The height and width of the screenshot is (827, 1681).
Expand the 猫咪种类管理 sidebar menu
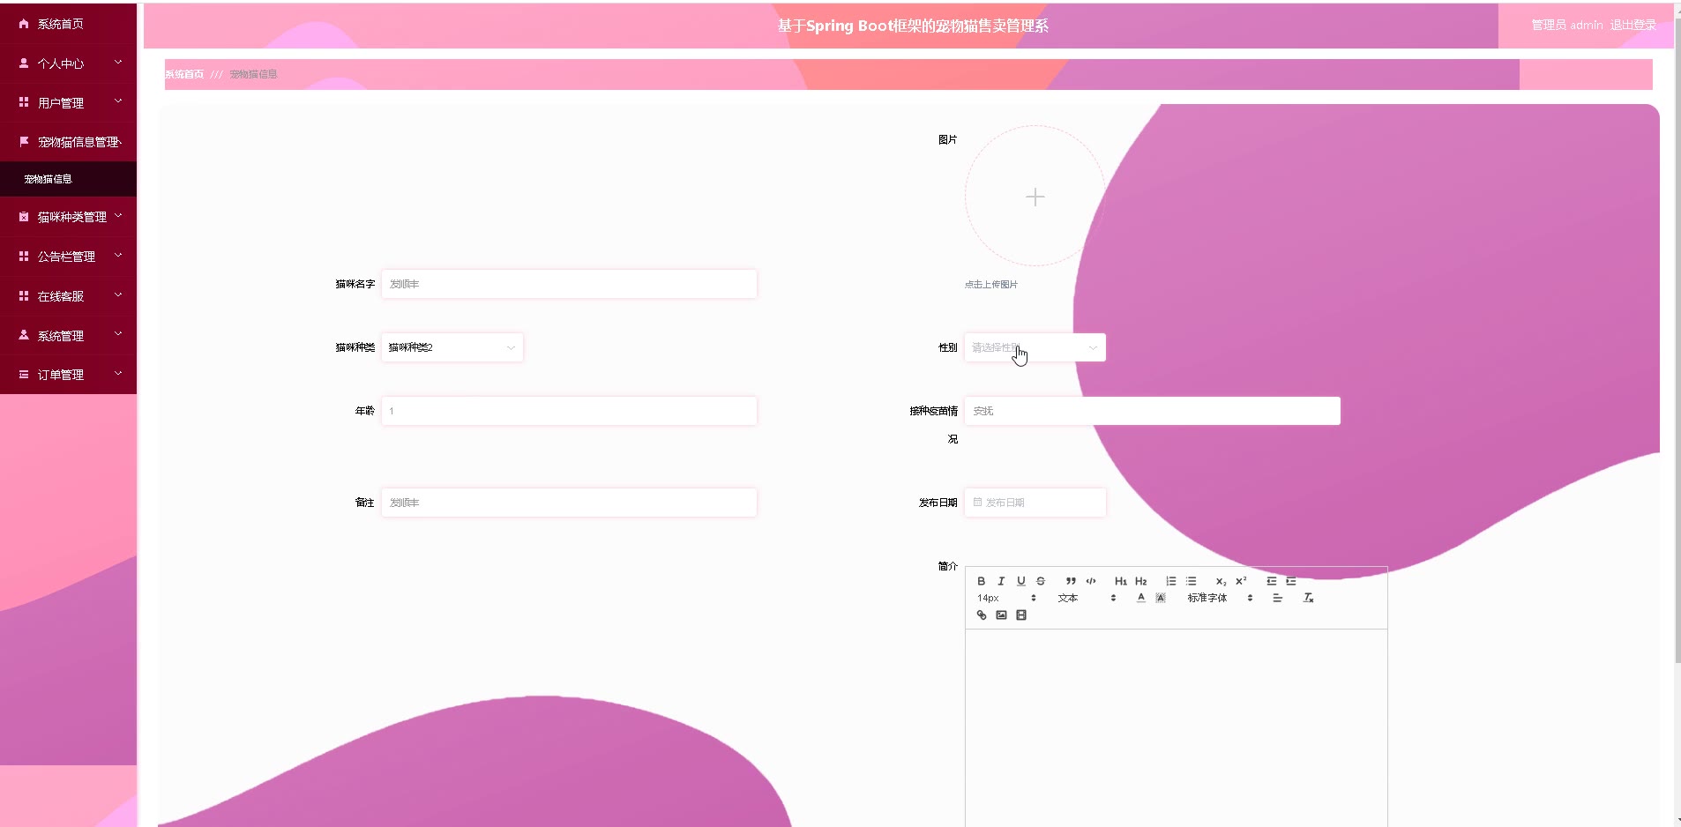(69, 217)
